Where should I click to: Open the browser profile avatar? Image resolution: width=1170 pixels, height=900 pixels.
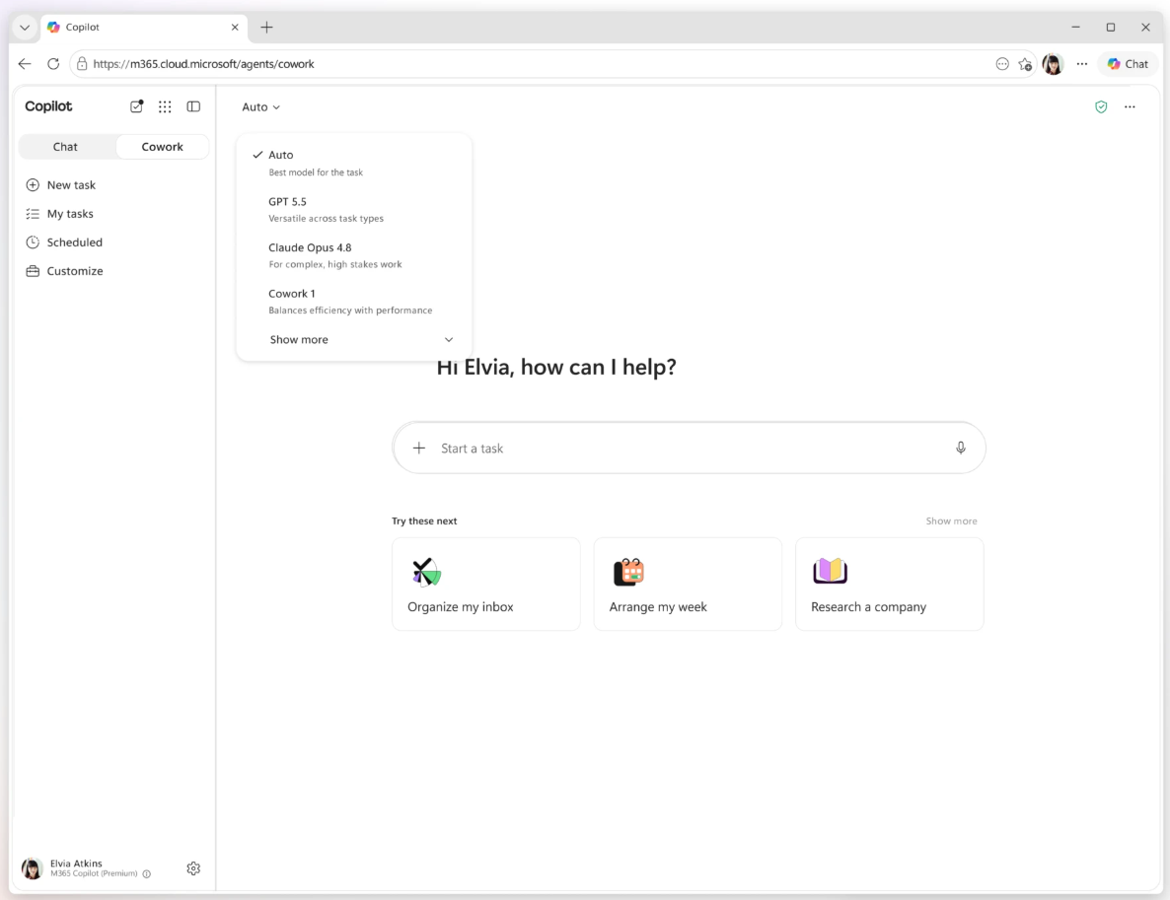coord(1052,64)
